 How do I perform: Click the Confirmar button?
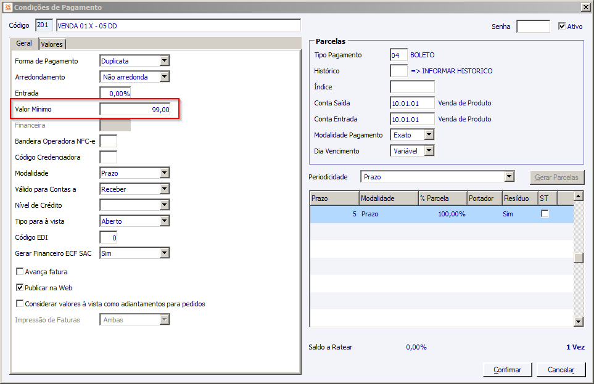[507, 370]
